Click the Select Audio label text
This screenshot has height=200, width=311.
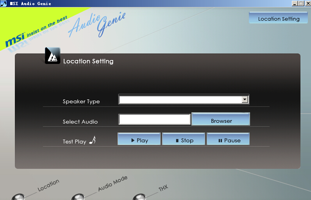80,122
